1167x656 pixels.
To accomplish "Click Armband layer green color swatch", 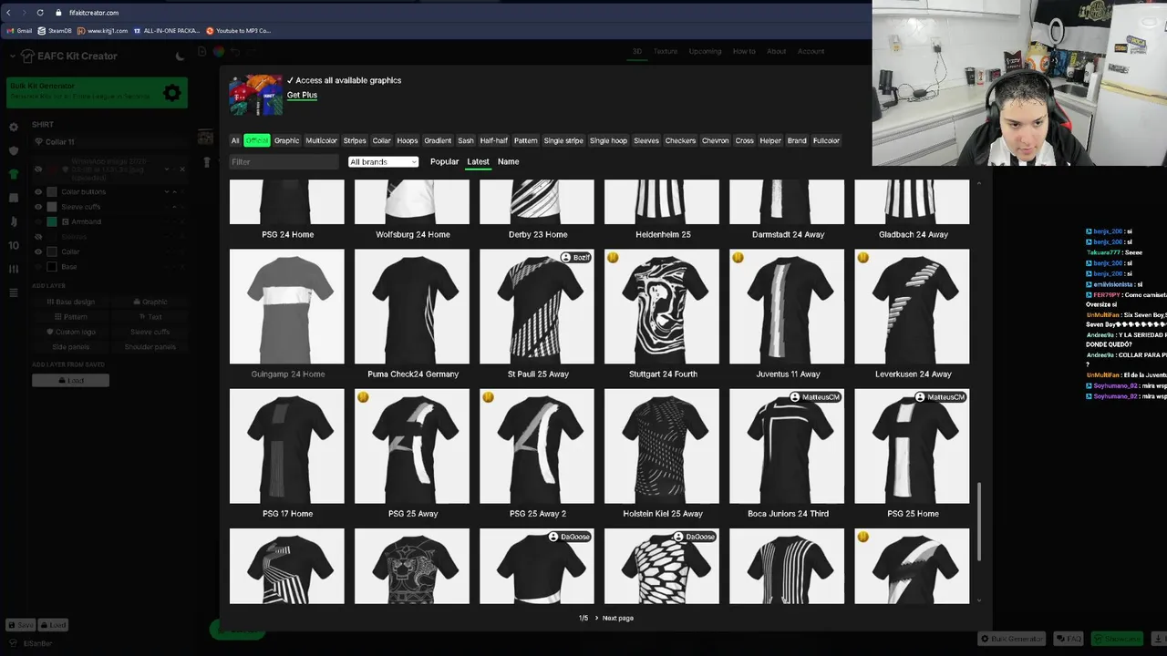I will 52,221.
